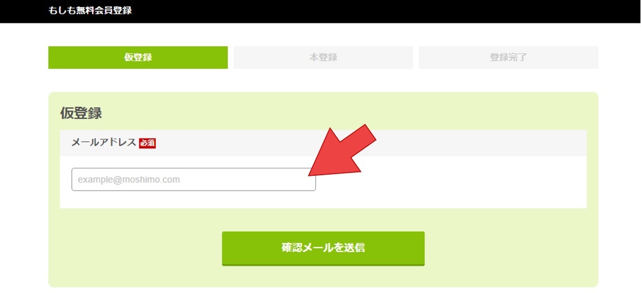Screen dimensions: 641x293
Task: Select the 本登録 step tab
Action: coord(323,57)
